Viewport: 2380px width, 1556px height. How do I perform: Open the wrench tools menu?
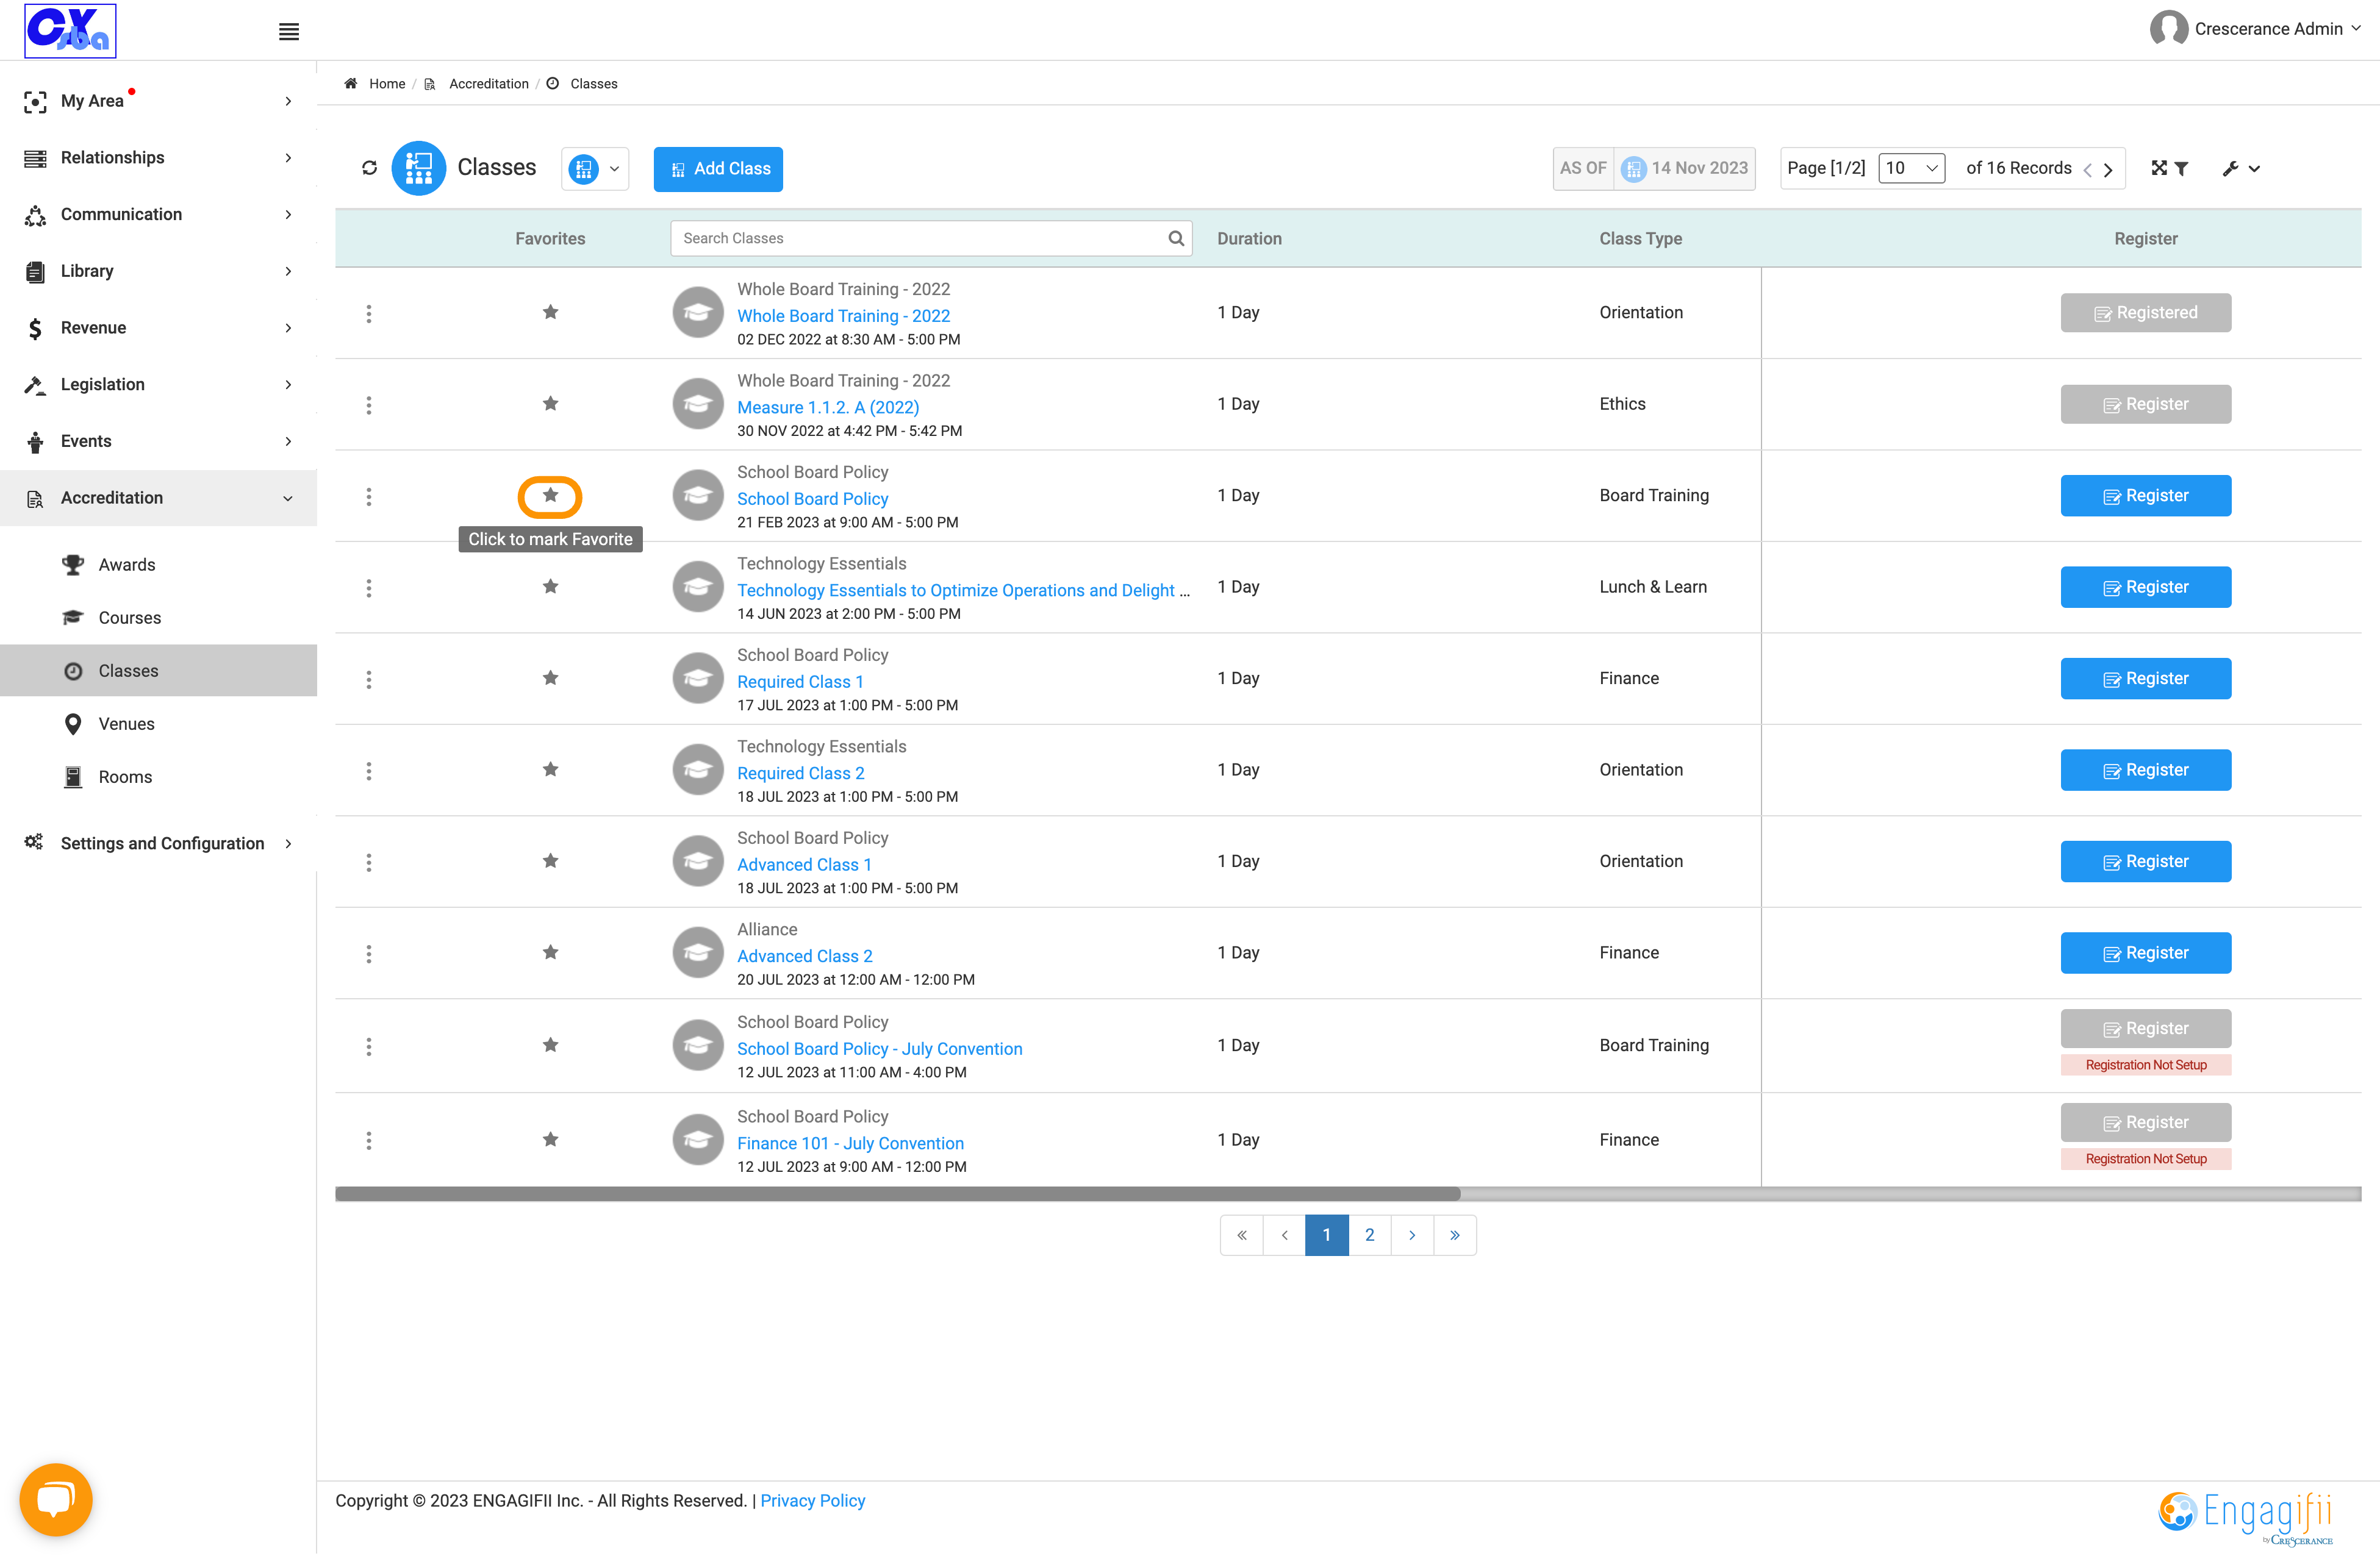coord(2241,169)
